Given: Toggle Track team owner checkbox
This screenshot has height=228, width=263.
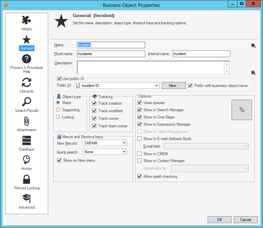Looking at the screenshot, I should 94,126.
